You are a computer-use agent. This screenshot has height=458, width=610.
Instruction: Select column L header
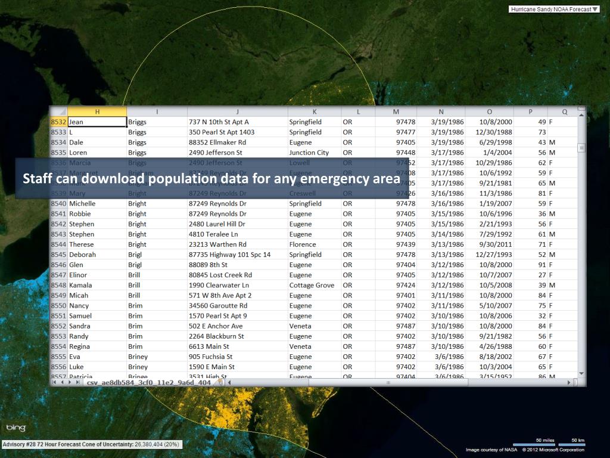(358, 112)
